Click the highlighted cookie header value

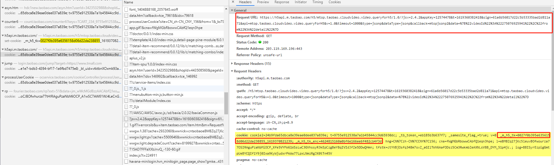click(393, 144)
